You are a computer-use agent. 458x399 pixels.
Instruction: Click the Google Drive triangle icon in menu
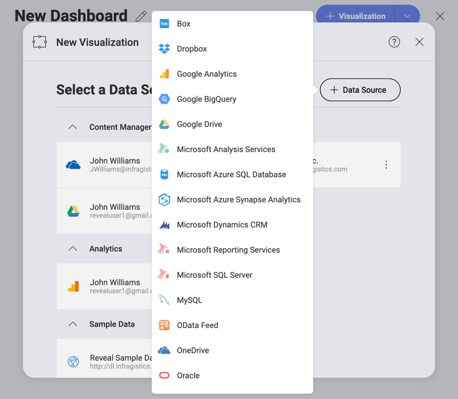[164, 124]
